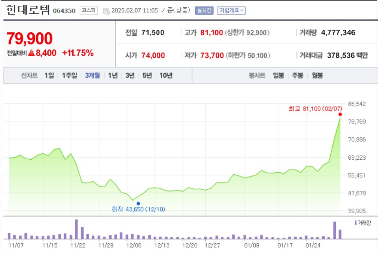Select the 1년 line chart tab
The width and height of the screenshot is (378, 254).
(113, 75)
